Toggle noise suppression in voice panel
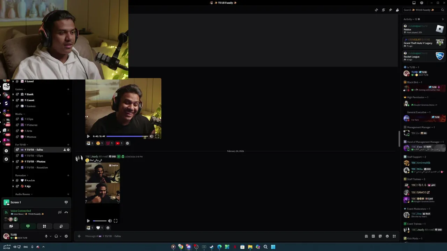Screen dimensions: 447x251 point(60,212)
